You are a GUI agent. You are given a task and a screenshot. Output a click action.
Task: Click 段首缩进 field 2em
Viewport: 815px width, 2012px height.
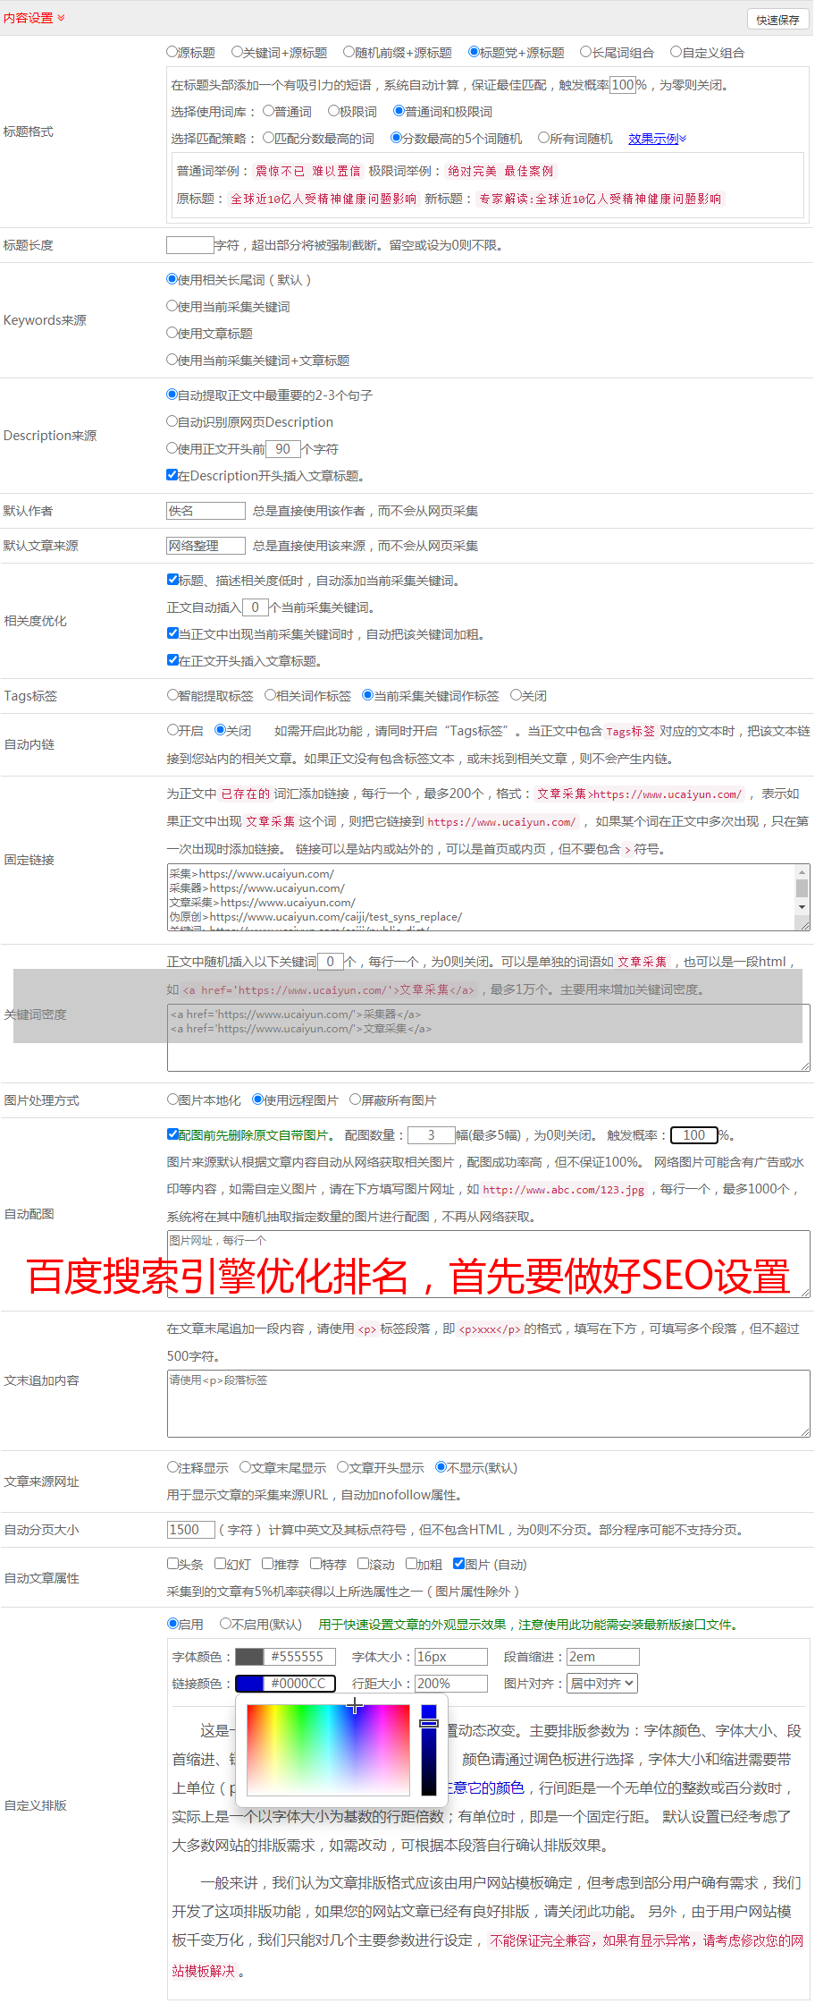click(603, 1657)
